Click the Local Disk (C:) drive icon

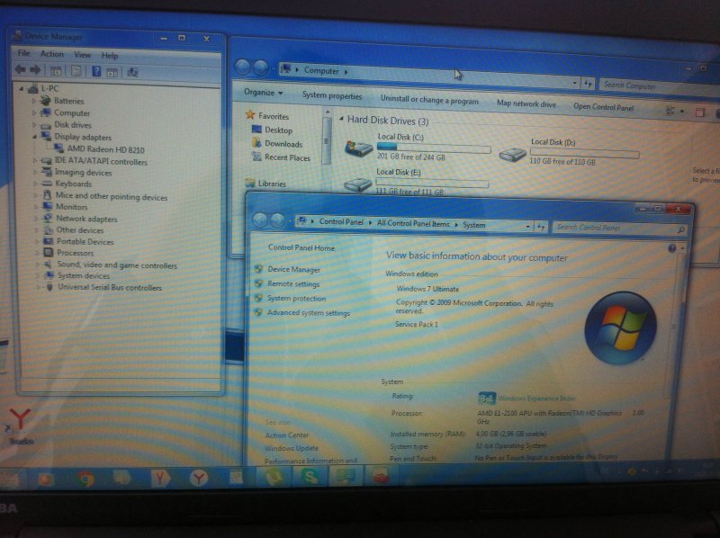(360, 148)
